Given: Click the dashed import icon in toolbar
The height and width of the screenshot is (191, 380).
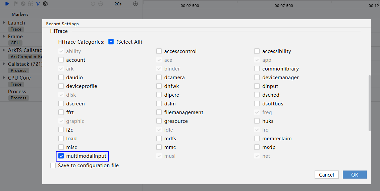Looking at the screenshot, I should click(31, 4).
